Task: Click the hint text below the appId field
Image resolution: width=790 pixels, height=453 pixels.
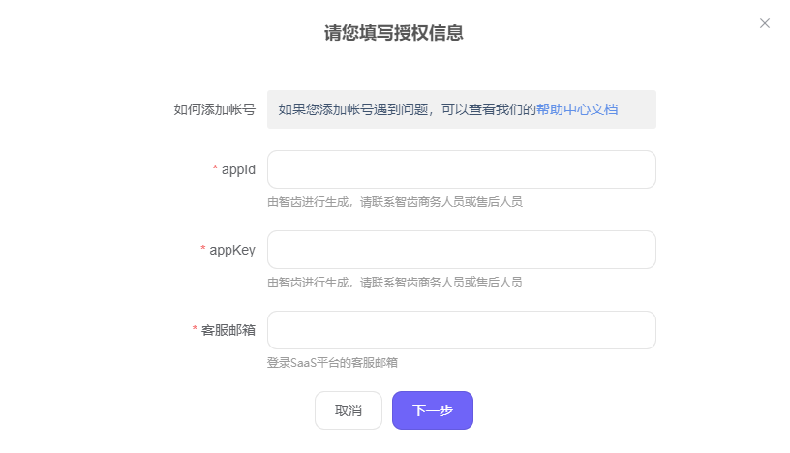Action: tap(394, 202)
